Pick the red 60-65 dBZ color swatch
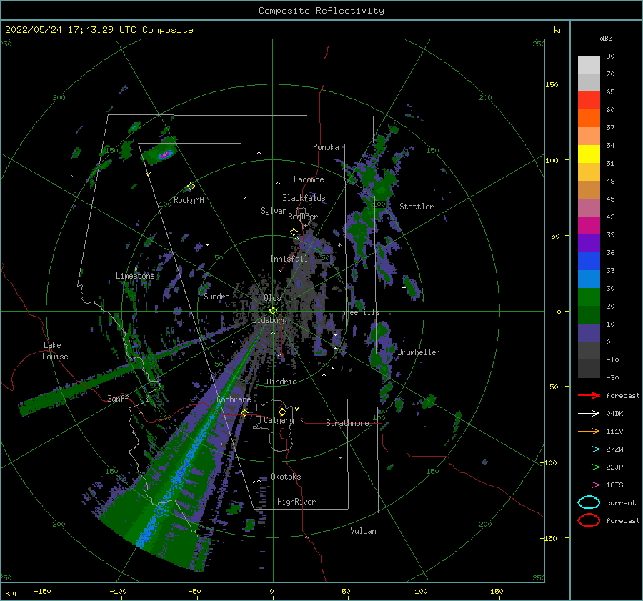 (x=589, y=101)
